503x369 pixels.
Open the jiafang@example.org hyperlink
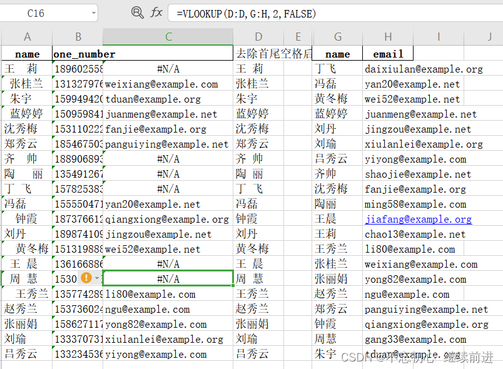419,220
